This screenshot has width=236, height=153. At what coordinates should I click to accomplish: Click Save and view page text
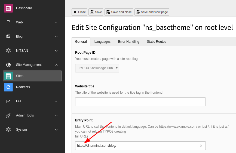(x=154, y=12)
